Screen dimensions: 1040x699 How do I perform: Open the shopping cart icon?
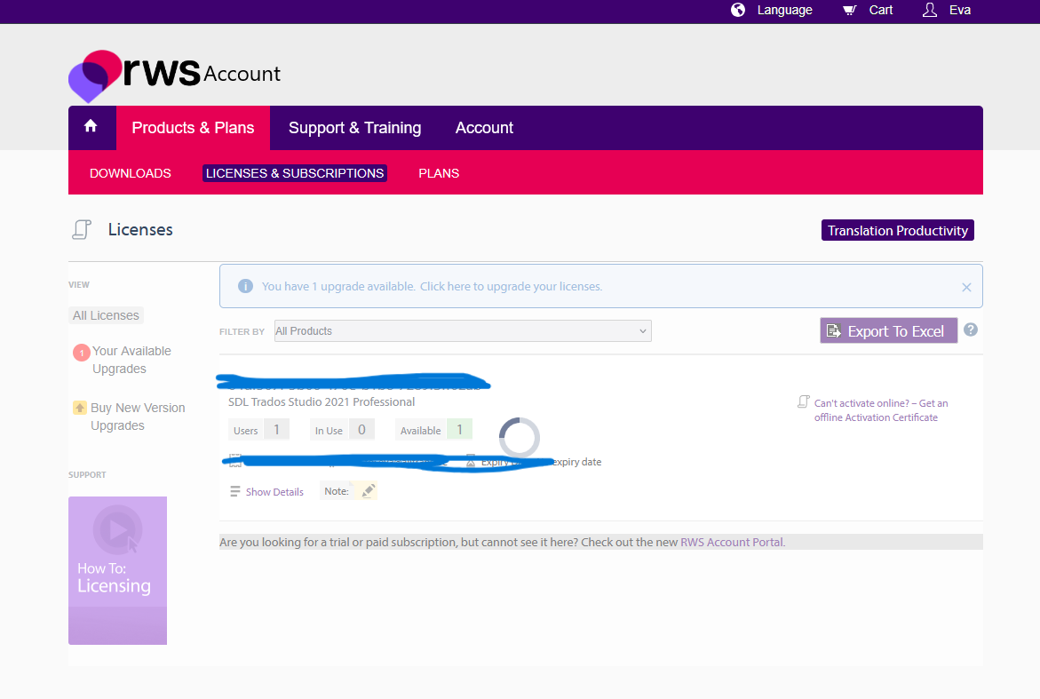tap(849, 10)
